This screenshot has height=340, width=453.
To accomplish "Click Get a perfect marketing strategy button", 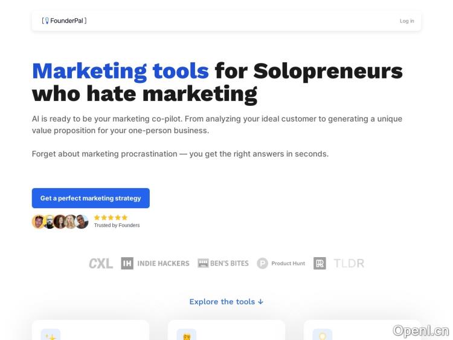I will click(91, 198).
